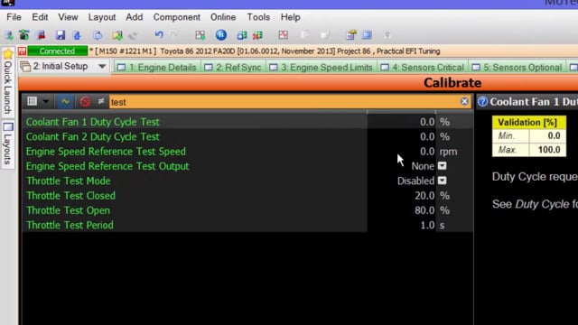The image size is (578, 325).
Task: Click the green ECU device toolbar icon
Action: (x=24, y=35)
